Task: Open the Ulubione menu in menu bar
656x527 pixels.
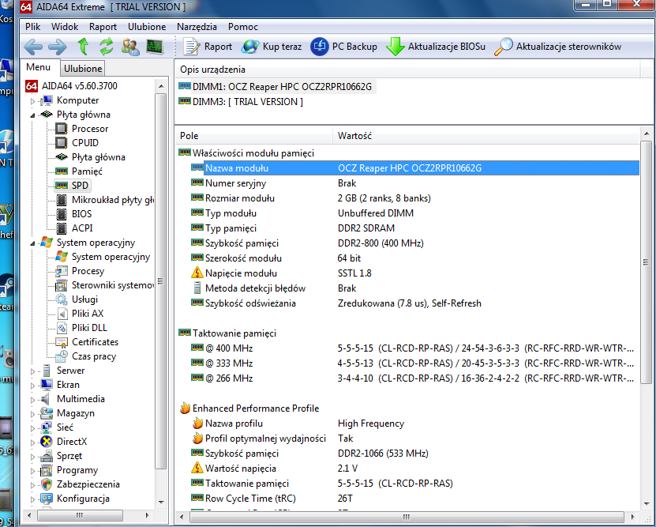Action: [147, 27]
